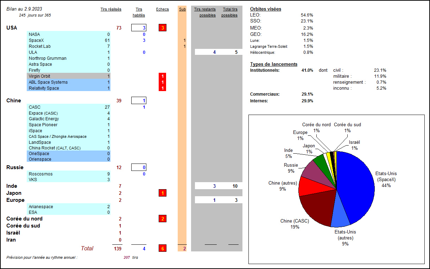Click the CASC launches value 27

(x=107, y=107)
